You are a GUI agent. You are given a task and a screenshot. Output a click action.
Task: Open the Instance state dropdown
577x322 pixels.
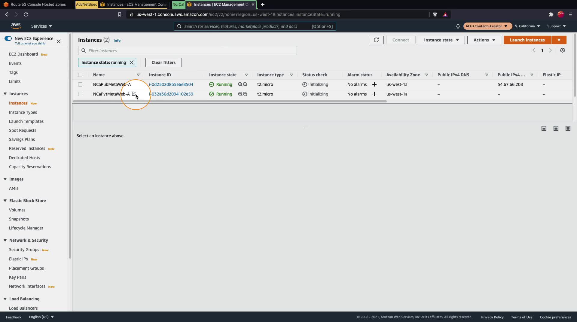pos(441,40)
